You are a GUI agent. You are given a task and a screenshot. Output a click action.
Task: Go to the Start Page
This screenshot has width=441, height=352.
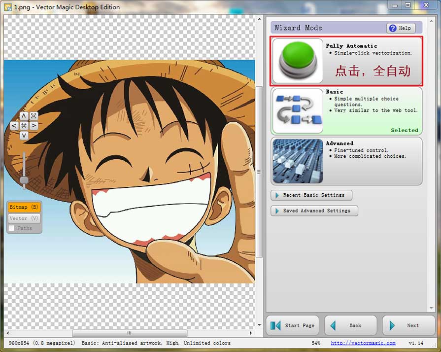coord(293,325)
